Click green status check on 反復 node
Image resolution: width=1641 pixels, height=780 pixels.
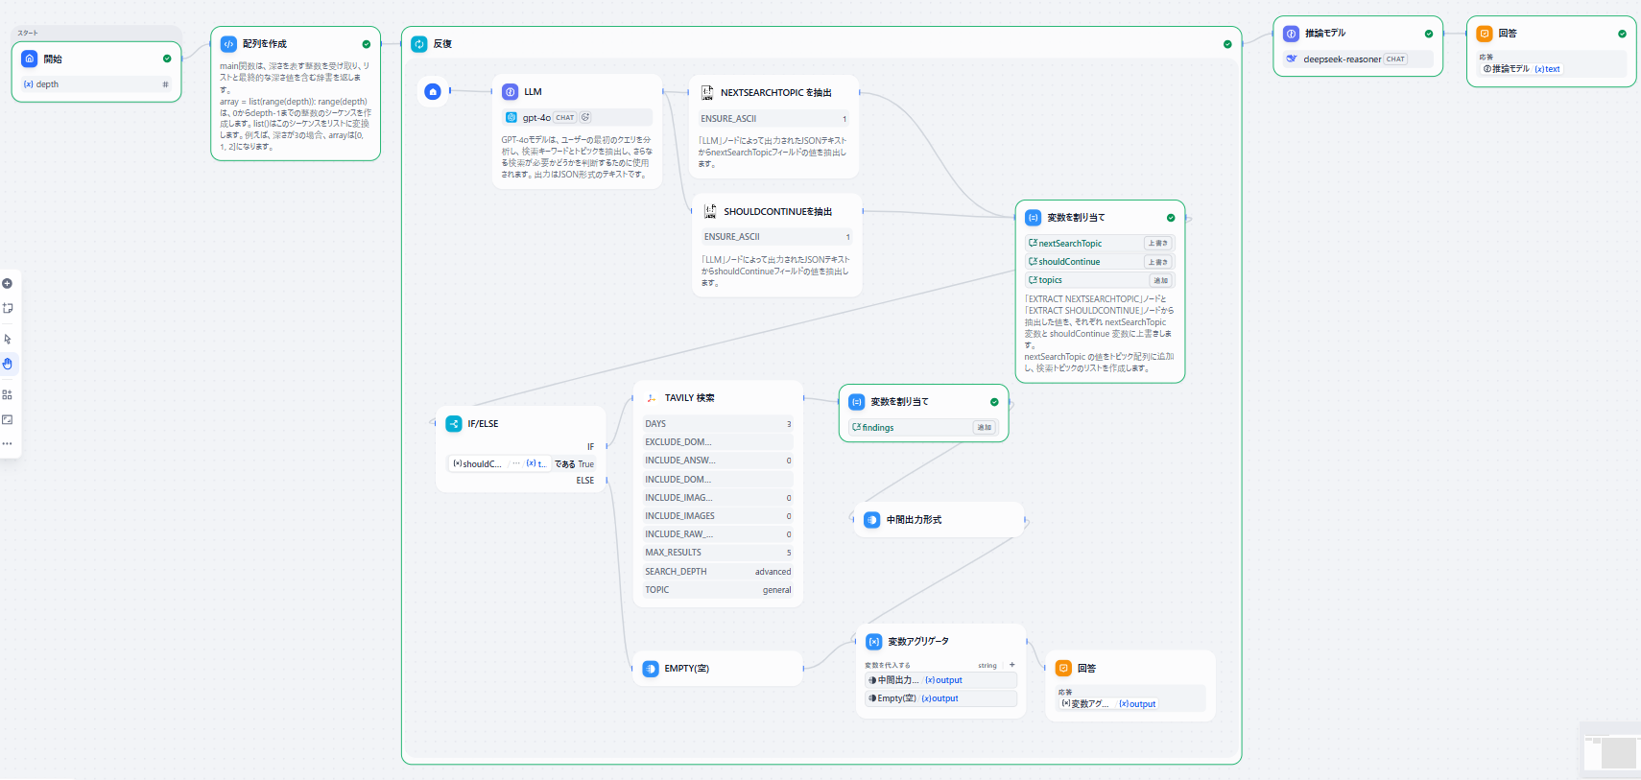[x=1227, y=44]
